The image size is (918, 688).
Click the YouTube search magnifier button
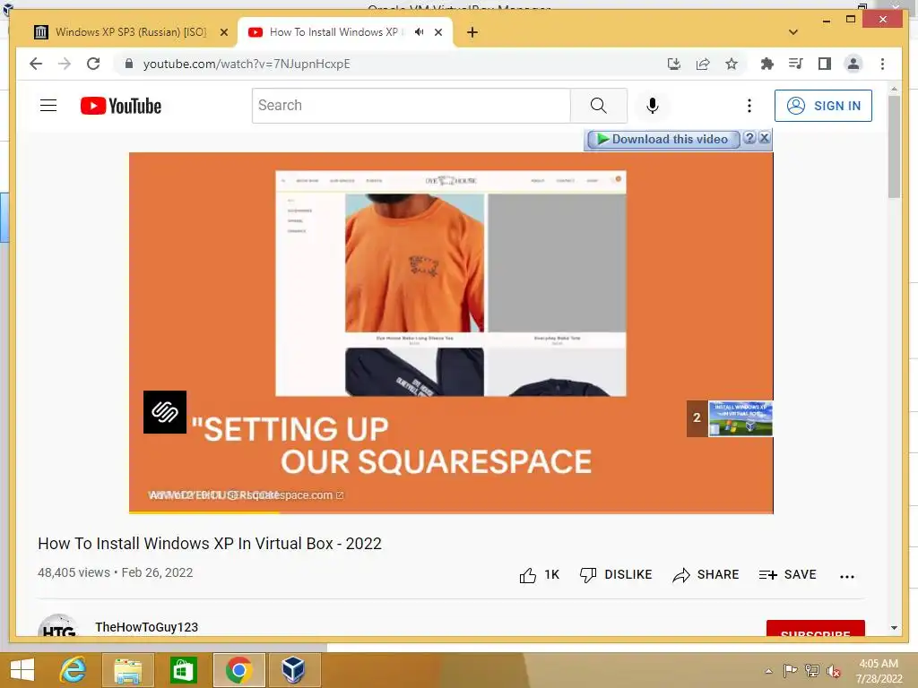point(598,106)
